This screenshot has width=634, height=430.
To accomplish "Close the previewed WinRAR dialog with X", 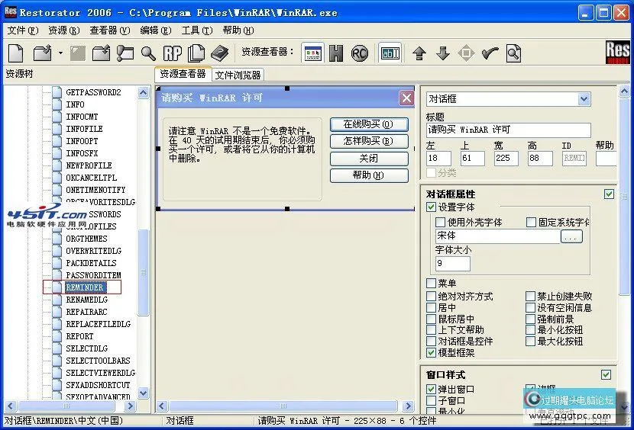I will [x=406, y=98].
